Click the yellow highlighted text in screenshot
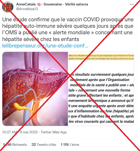The height and width of the screenshot is (151, 140). (x=101, y=57)
